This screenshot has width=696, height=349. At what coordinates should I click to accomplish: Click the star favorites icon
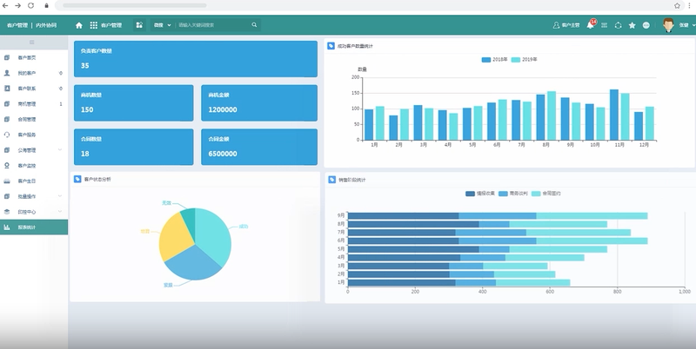tap(632, 25)
